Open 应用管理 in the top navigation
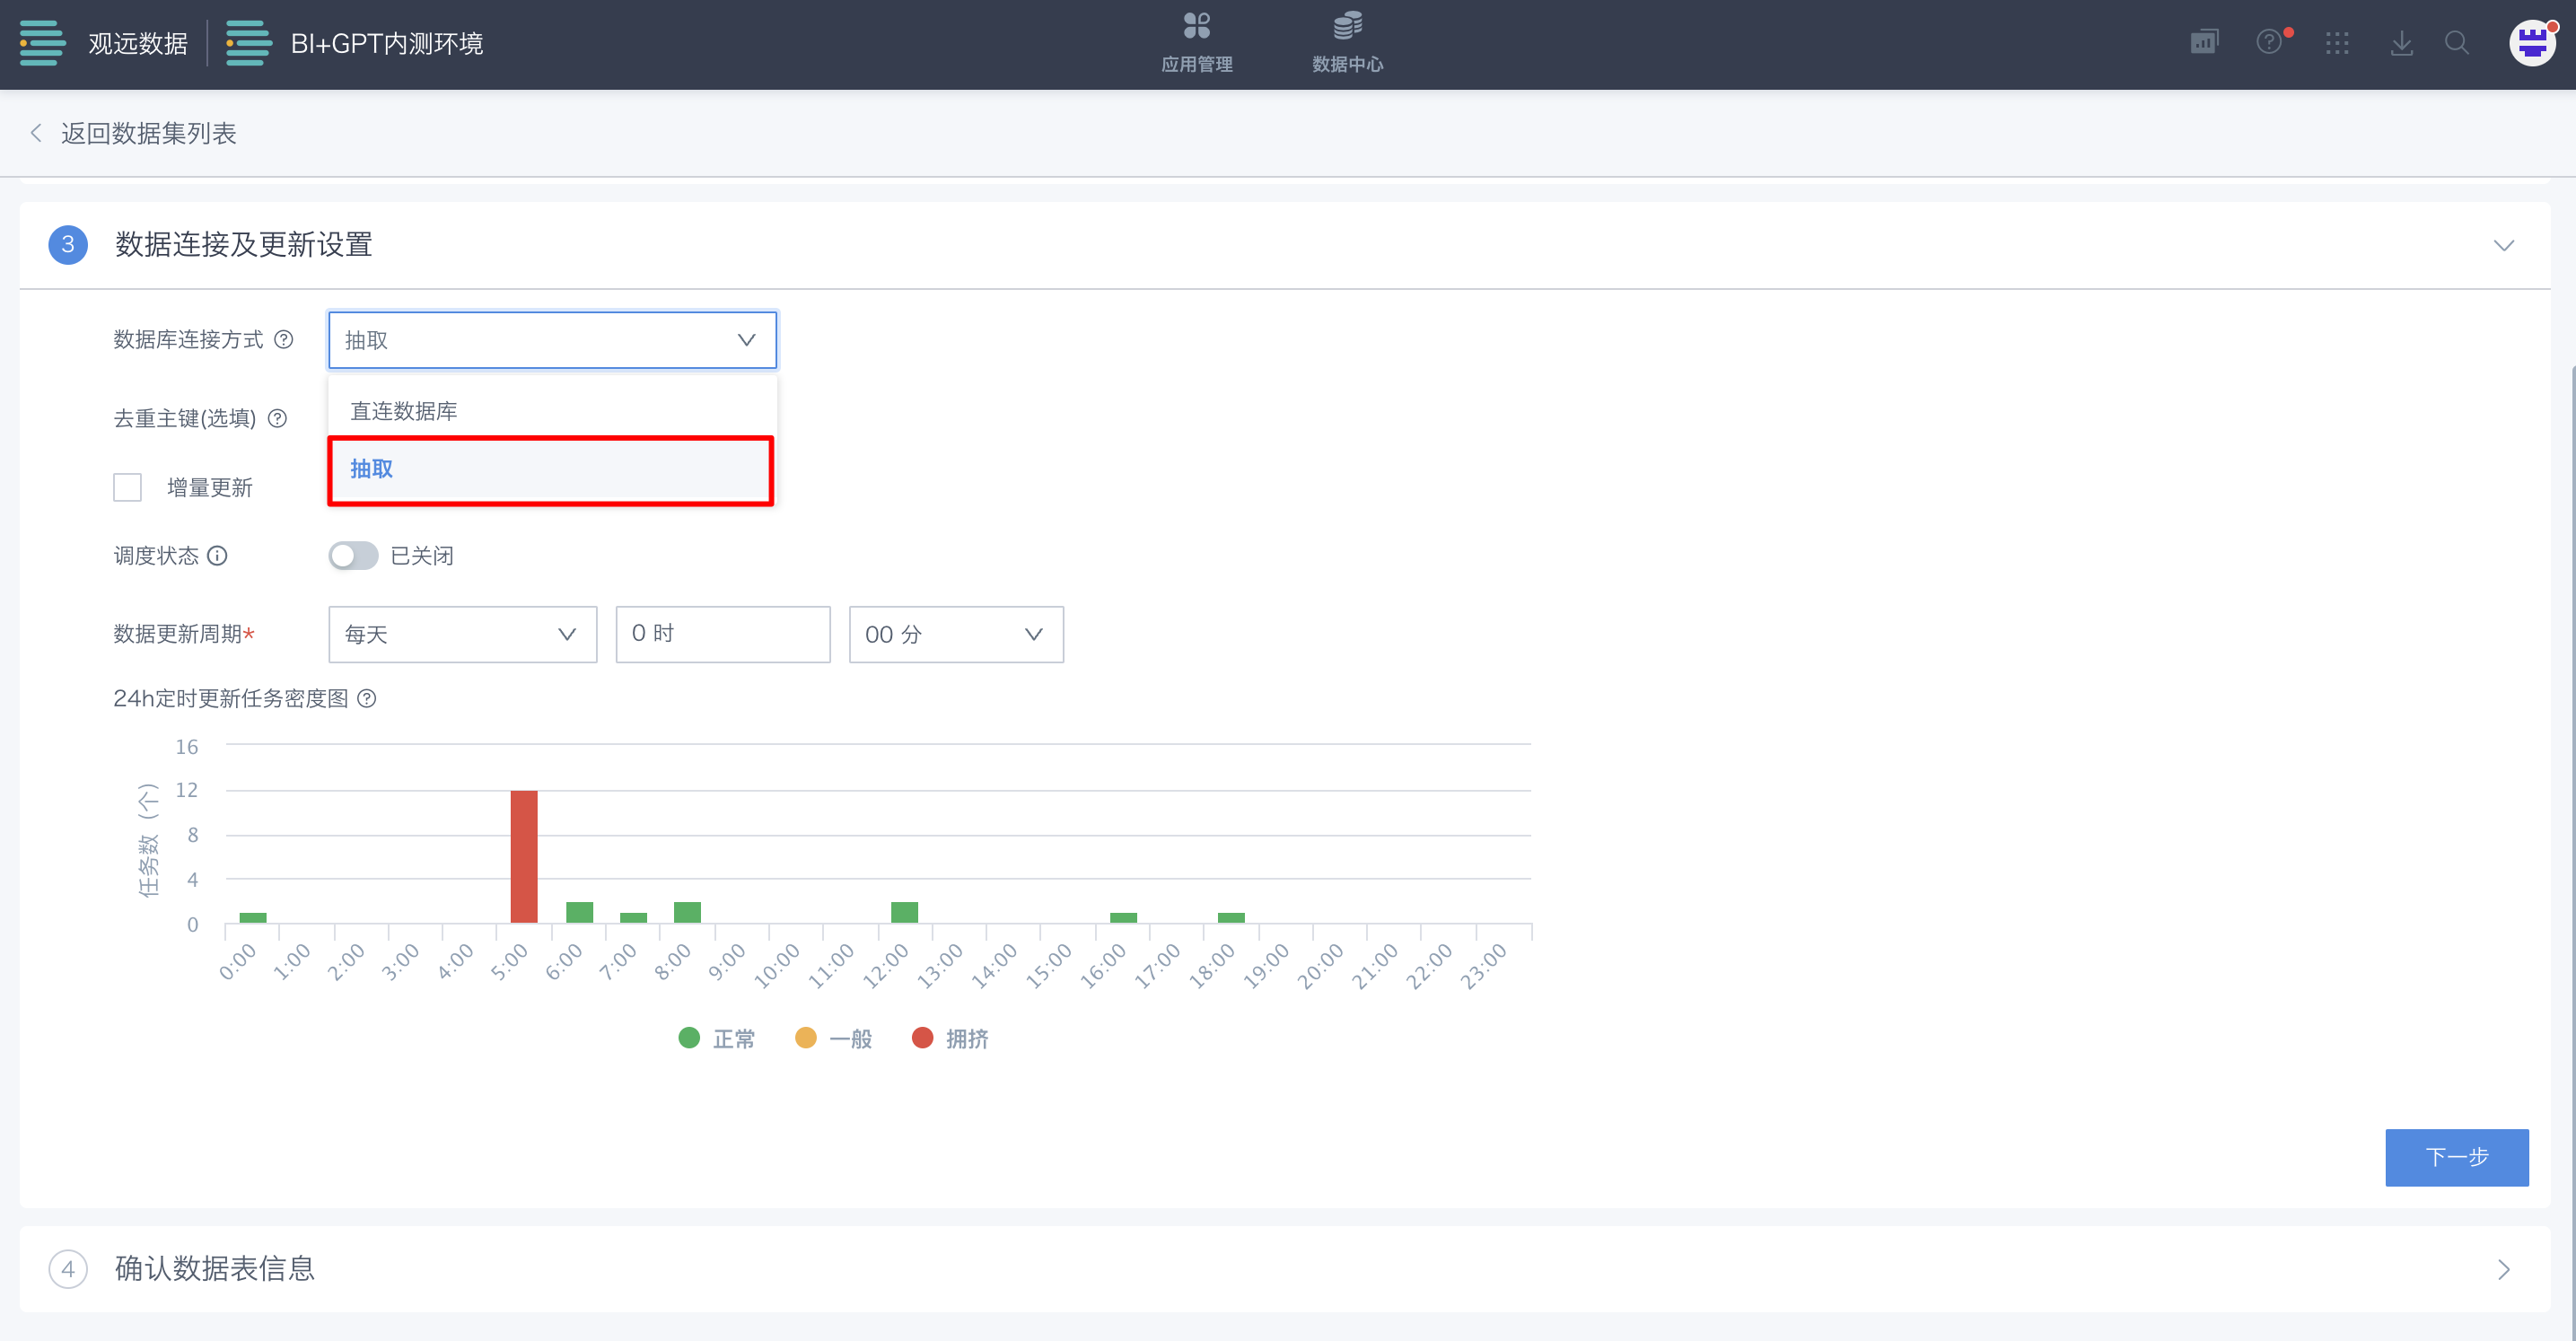This screenshot has width=2576, height=1341. 1196,43
